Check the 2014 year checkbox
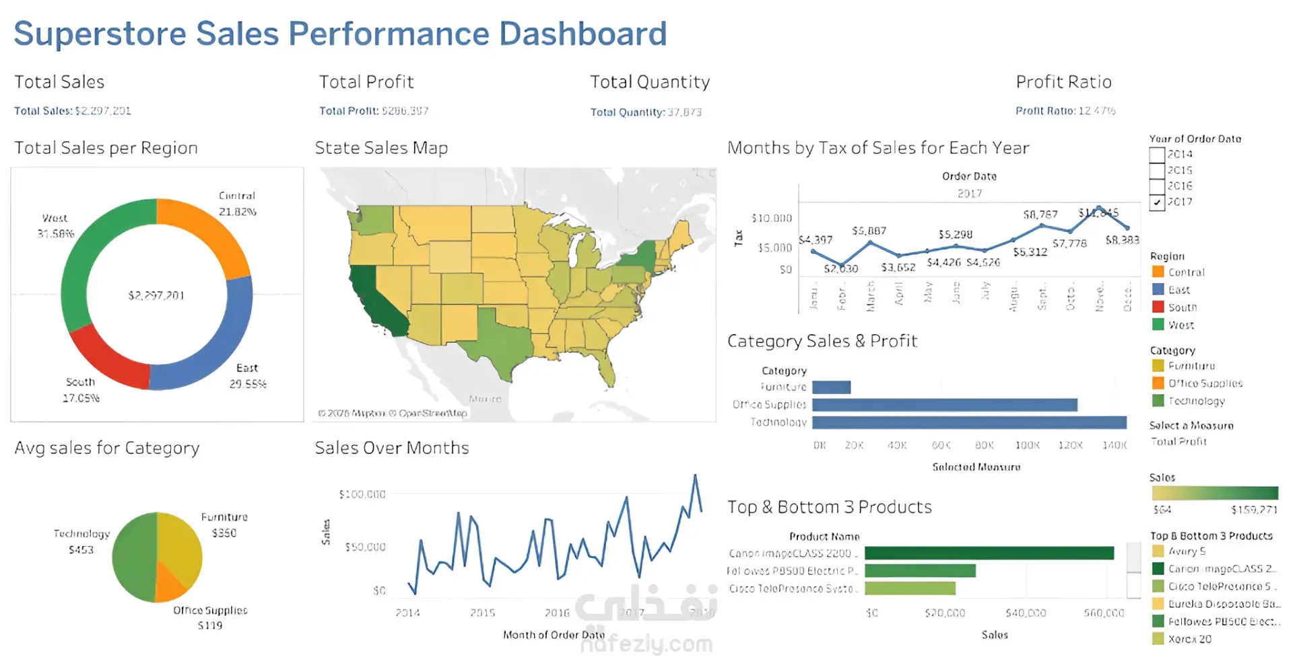 point(1156,155)
